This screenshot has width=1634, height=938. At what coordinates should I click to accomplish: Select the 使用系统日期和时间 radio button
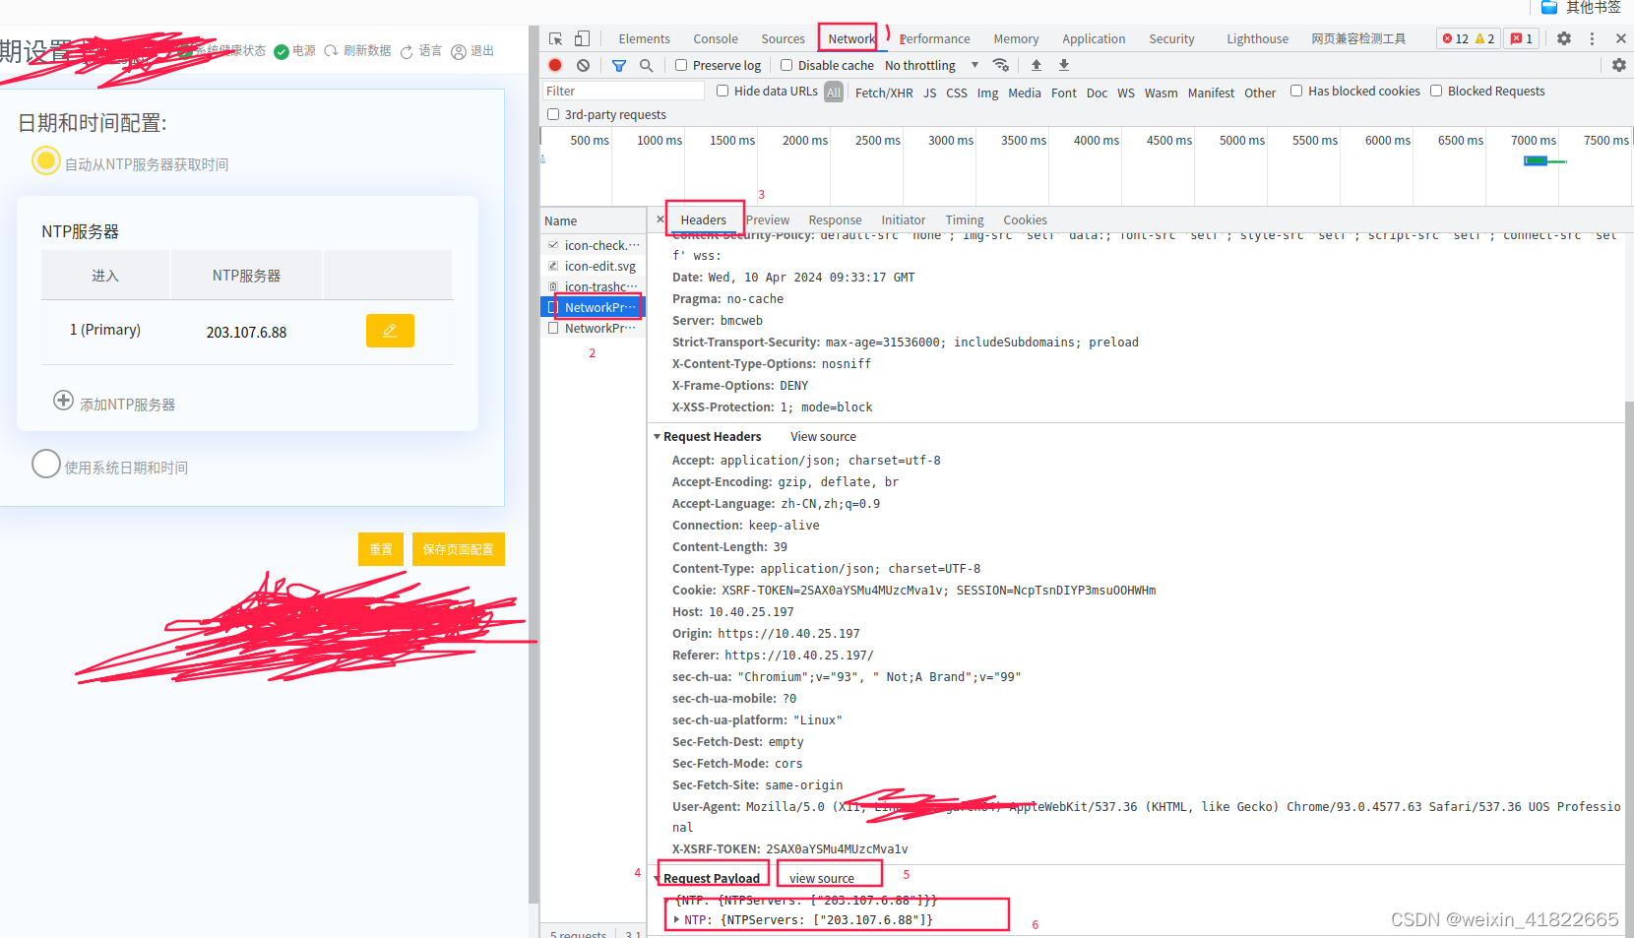[46, 464]
